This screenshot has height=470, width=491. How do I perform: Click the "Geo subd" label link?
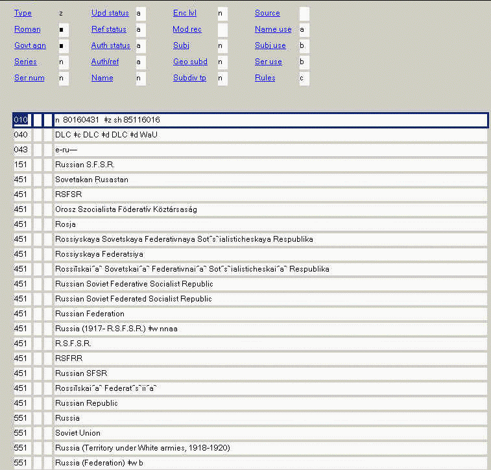[190, 62]
